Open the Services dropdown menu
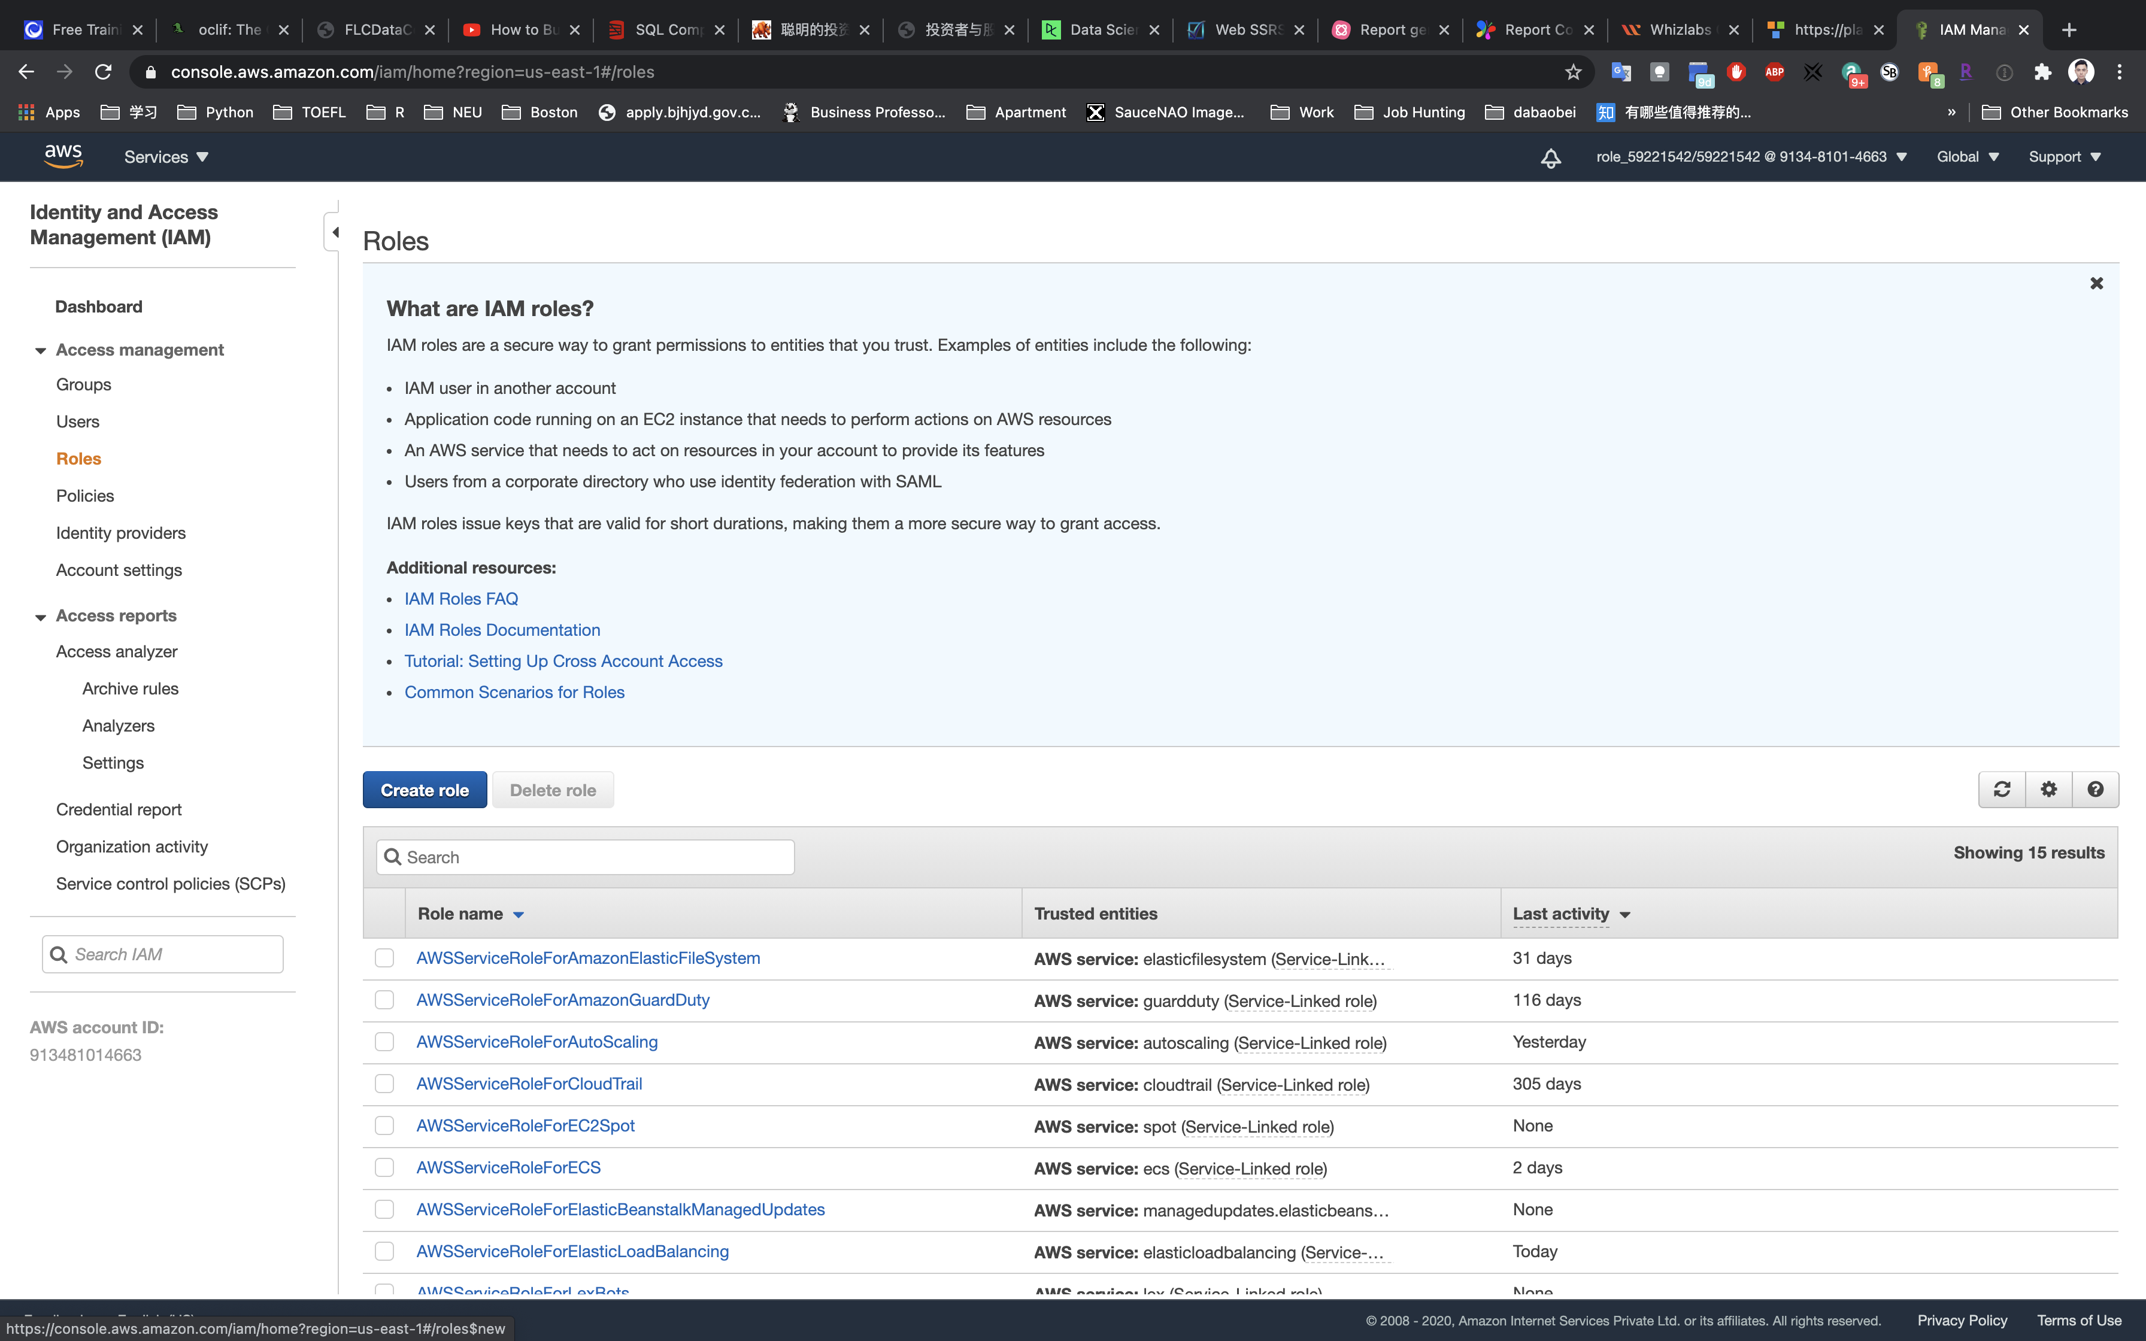 pyautogui.click(x=166, y=157)
